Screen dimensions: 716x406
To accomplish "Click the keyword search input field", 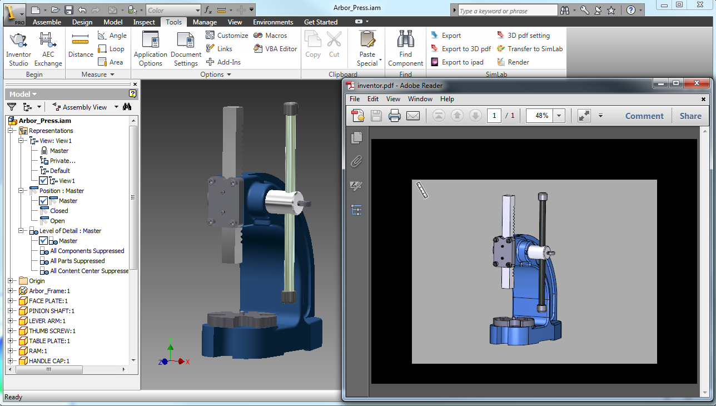I will (506, 11).
